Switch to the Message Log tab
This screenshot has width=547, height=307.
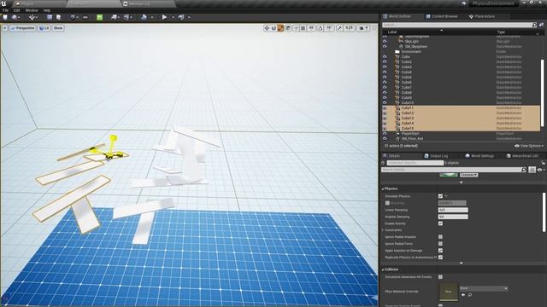coord(138,3)
